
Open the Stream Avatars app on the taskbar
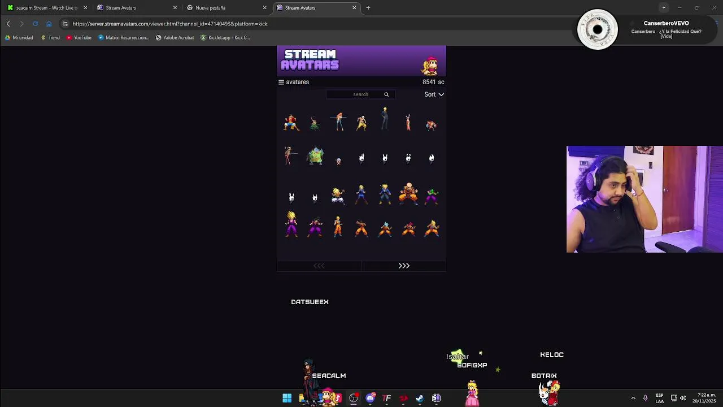(436, 398)
